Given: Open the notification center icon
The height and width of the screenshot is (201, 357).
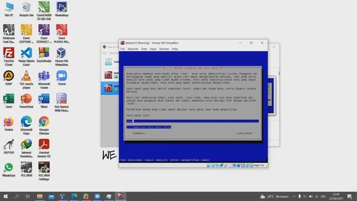Looking at the screenshot, I should [350, 196].
